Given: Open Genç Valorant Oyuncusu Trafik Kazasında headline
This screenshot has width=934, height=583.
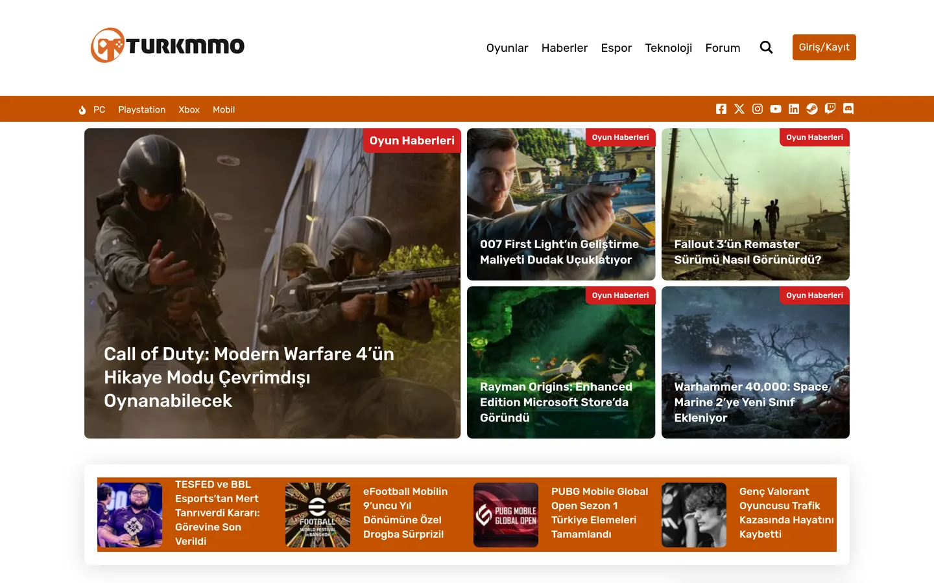Looking at the screenshot, I should (786, 512).
